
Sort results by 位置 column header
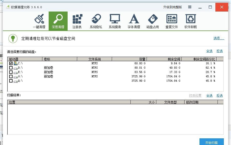69,102
